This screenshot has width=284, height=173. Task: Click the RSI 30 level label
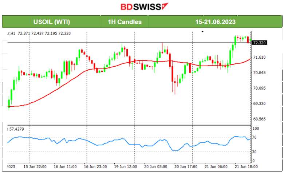click(255, 152)
